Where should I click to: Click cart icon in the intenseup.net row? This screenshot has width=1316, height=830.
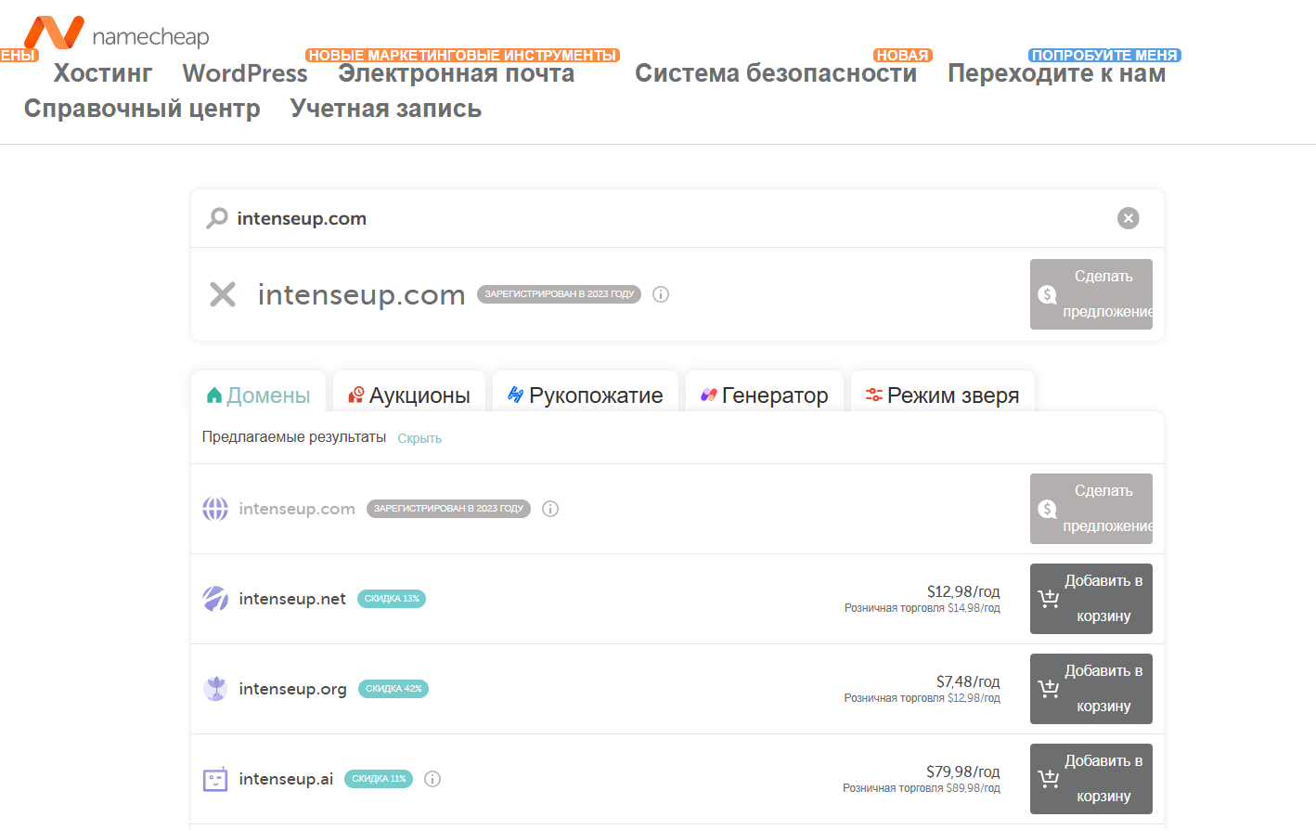(1049, 599)
